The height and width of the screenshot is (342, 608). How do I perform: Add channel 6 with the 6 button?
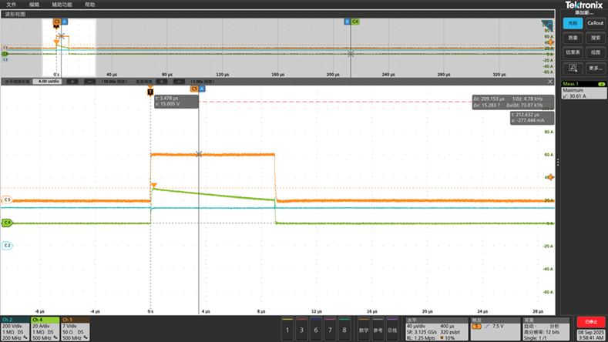click(315, 329)
